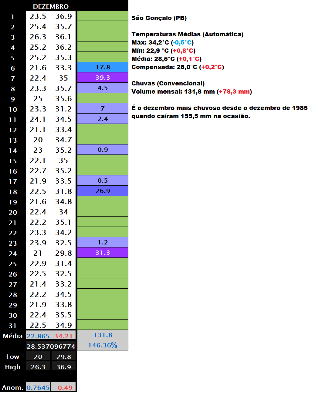Screen dimensions: 315x398
Task: Select the 21.1 minimum on day 12
Action: click(38, 129)
